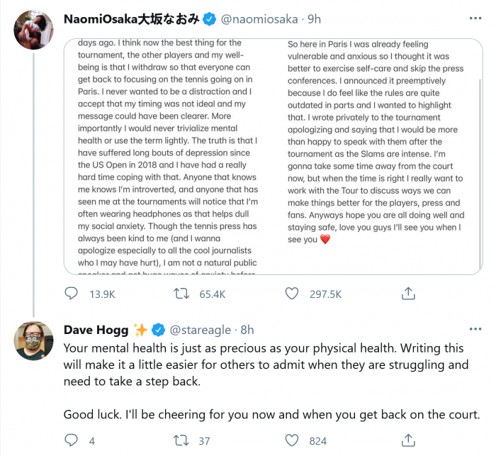496x456 pixels.
Task: Open reply via the 8h timestamp
Action: (246, 330)
